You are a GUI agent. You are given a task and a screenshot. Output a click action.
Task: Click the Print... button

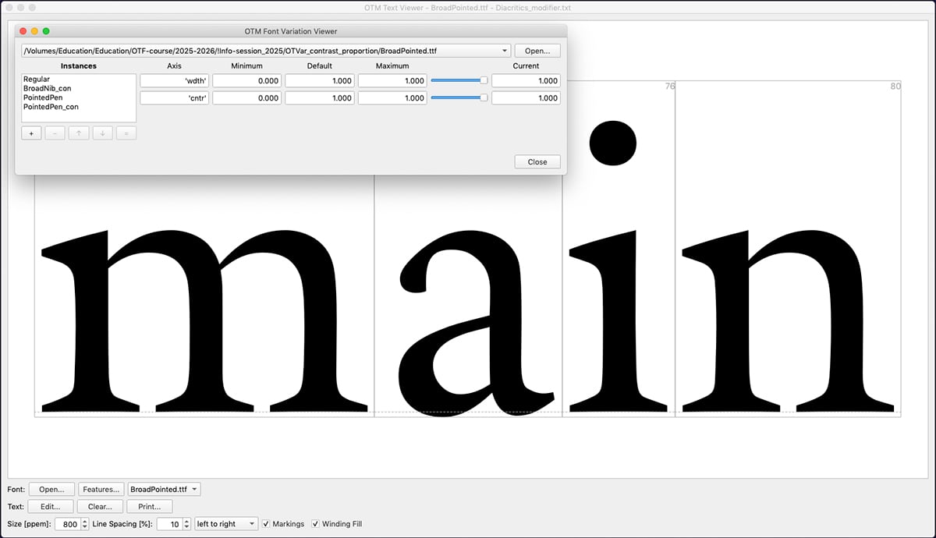pos(151,507)
